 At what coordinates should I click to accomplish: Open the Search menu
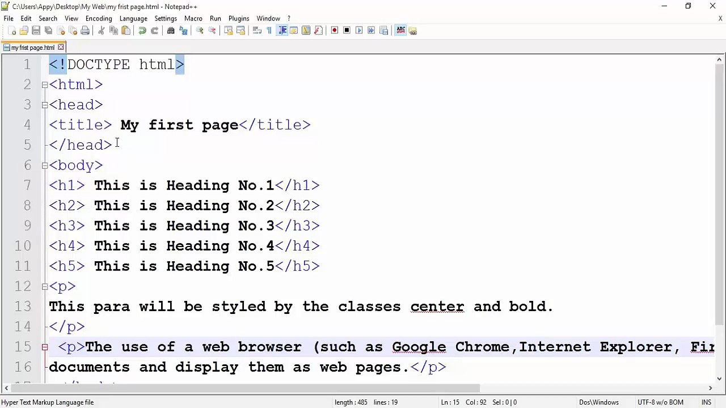48,19
